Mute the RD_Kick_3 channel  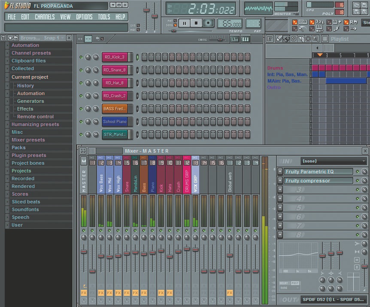tap(81, 57)
